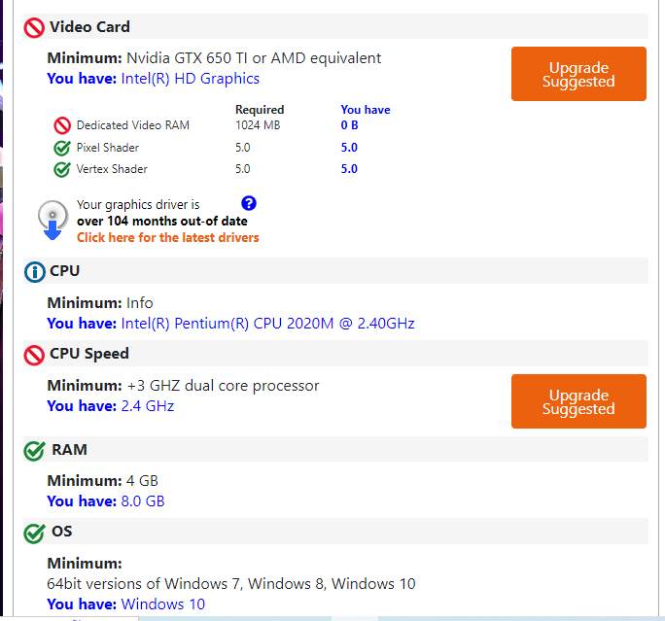Viewport: 665px width, 621px height.
Task: Click the Vertex Shader green check icon
Action: coord(62,169)
